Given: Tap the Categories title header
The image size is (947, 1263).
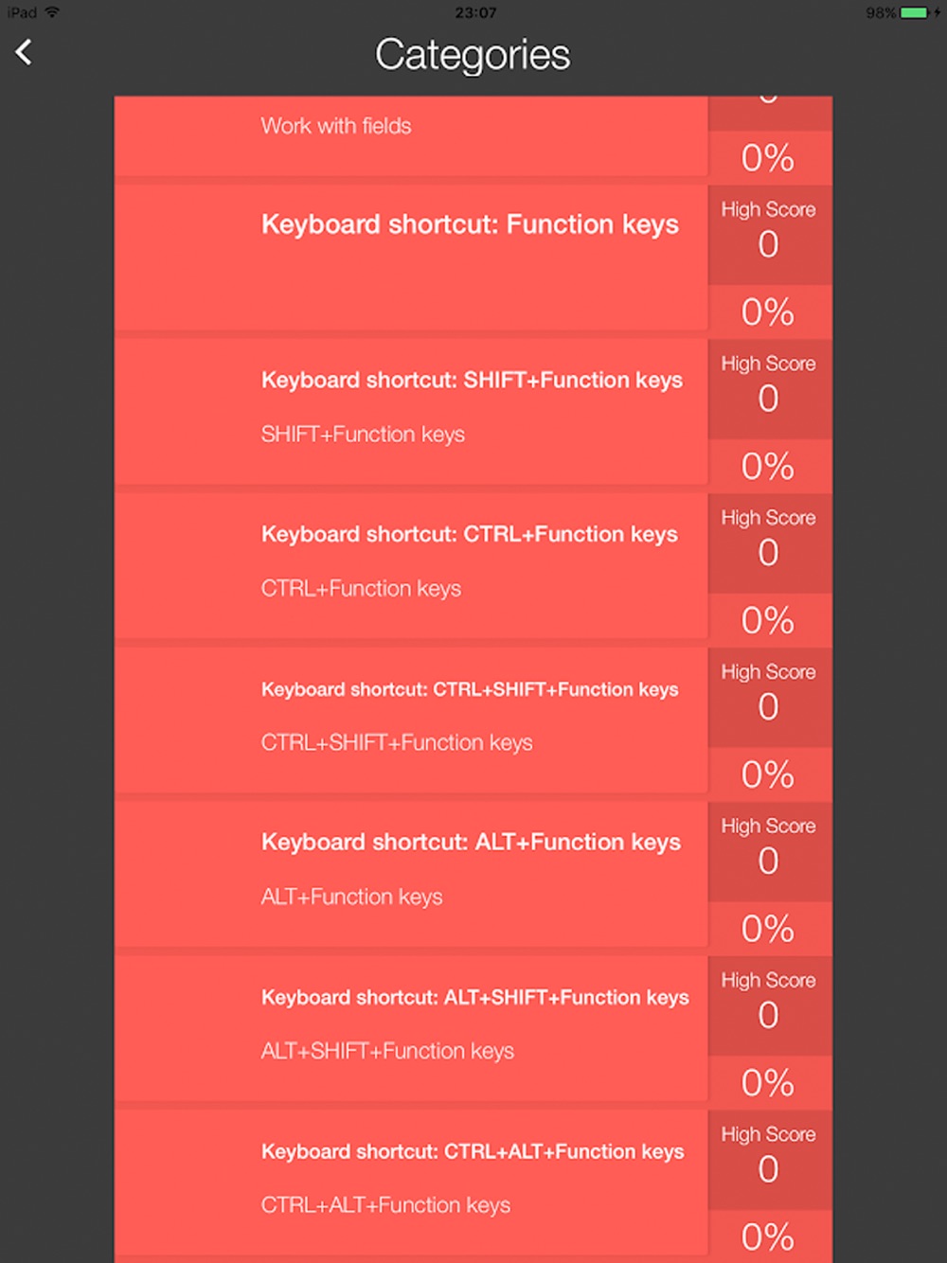Looking at the screenshot, I should coord(473,55).
